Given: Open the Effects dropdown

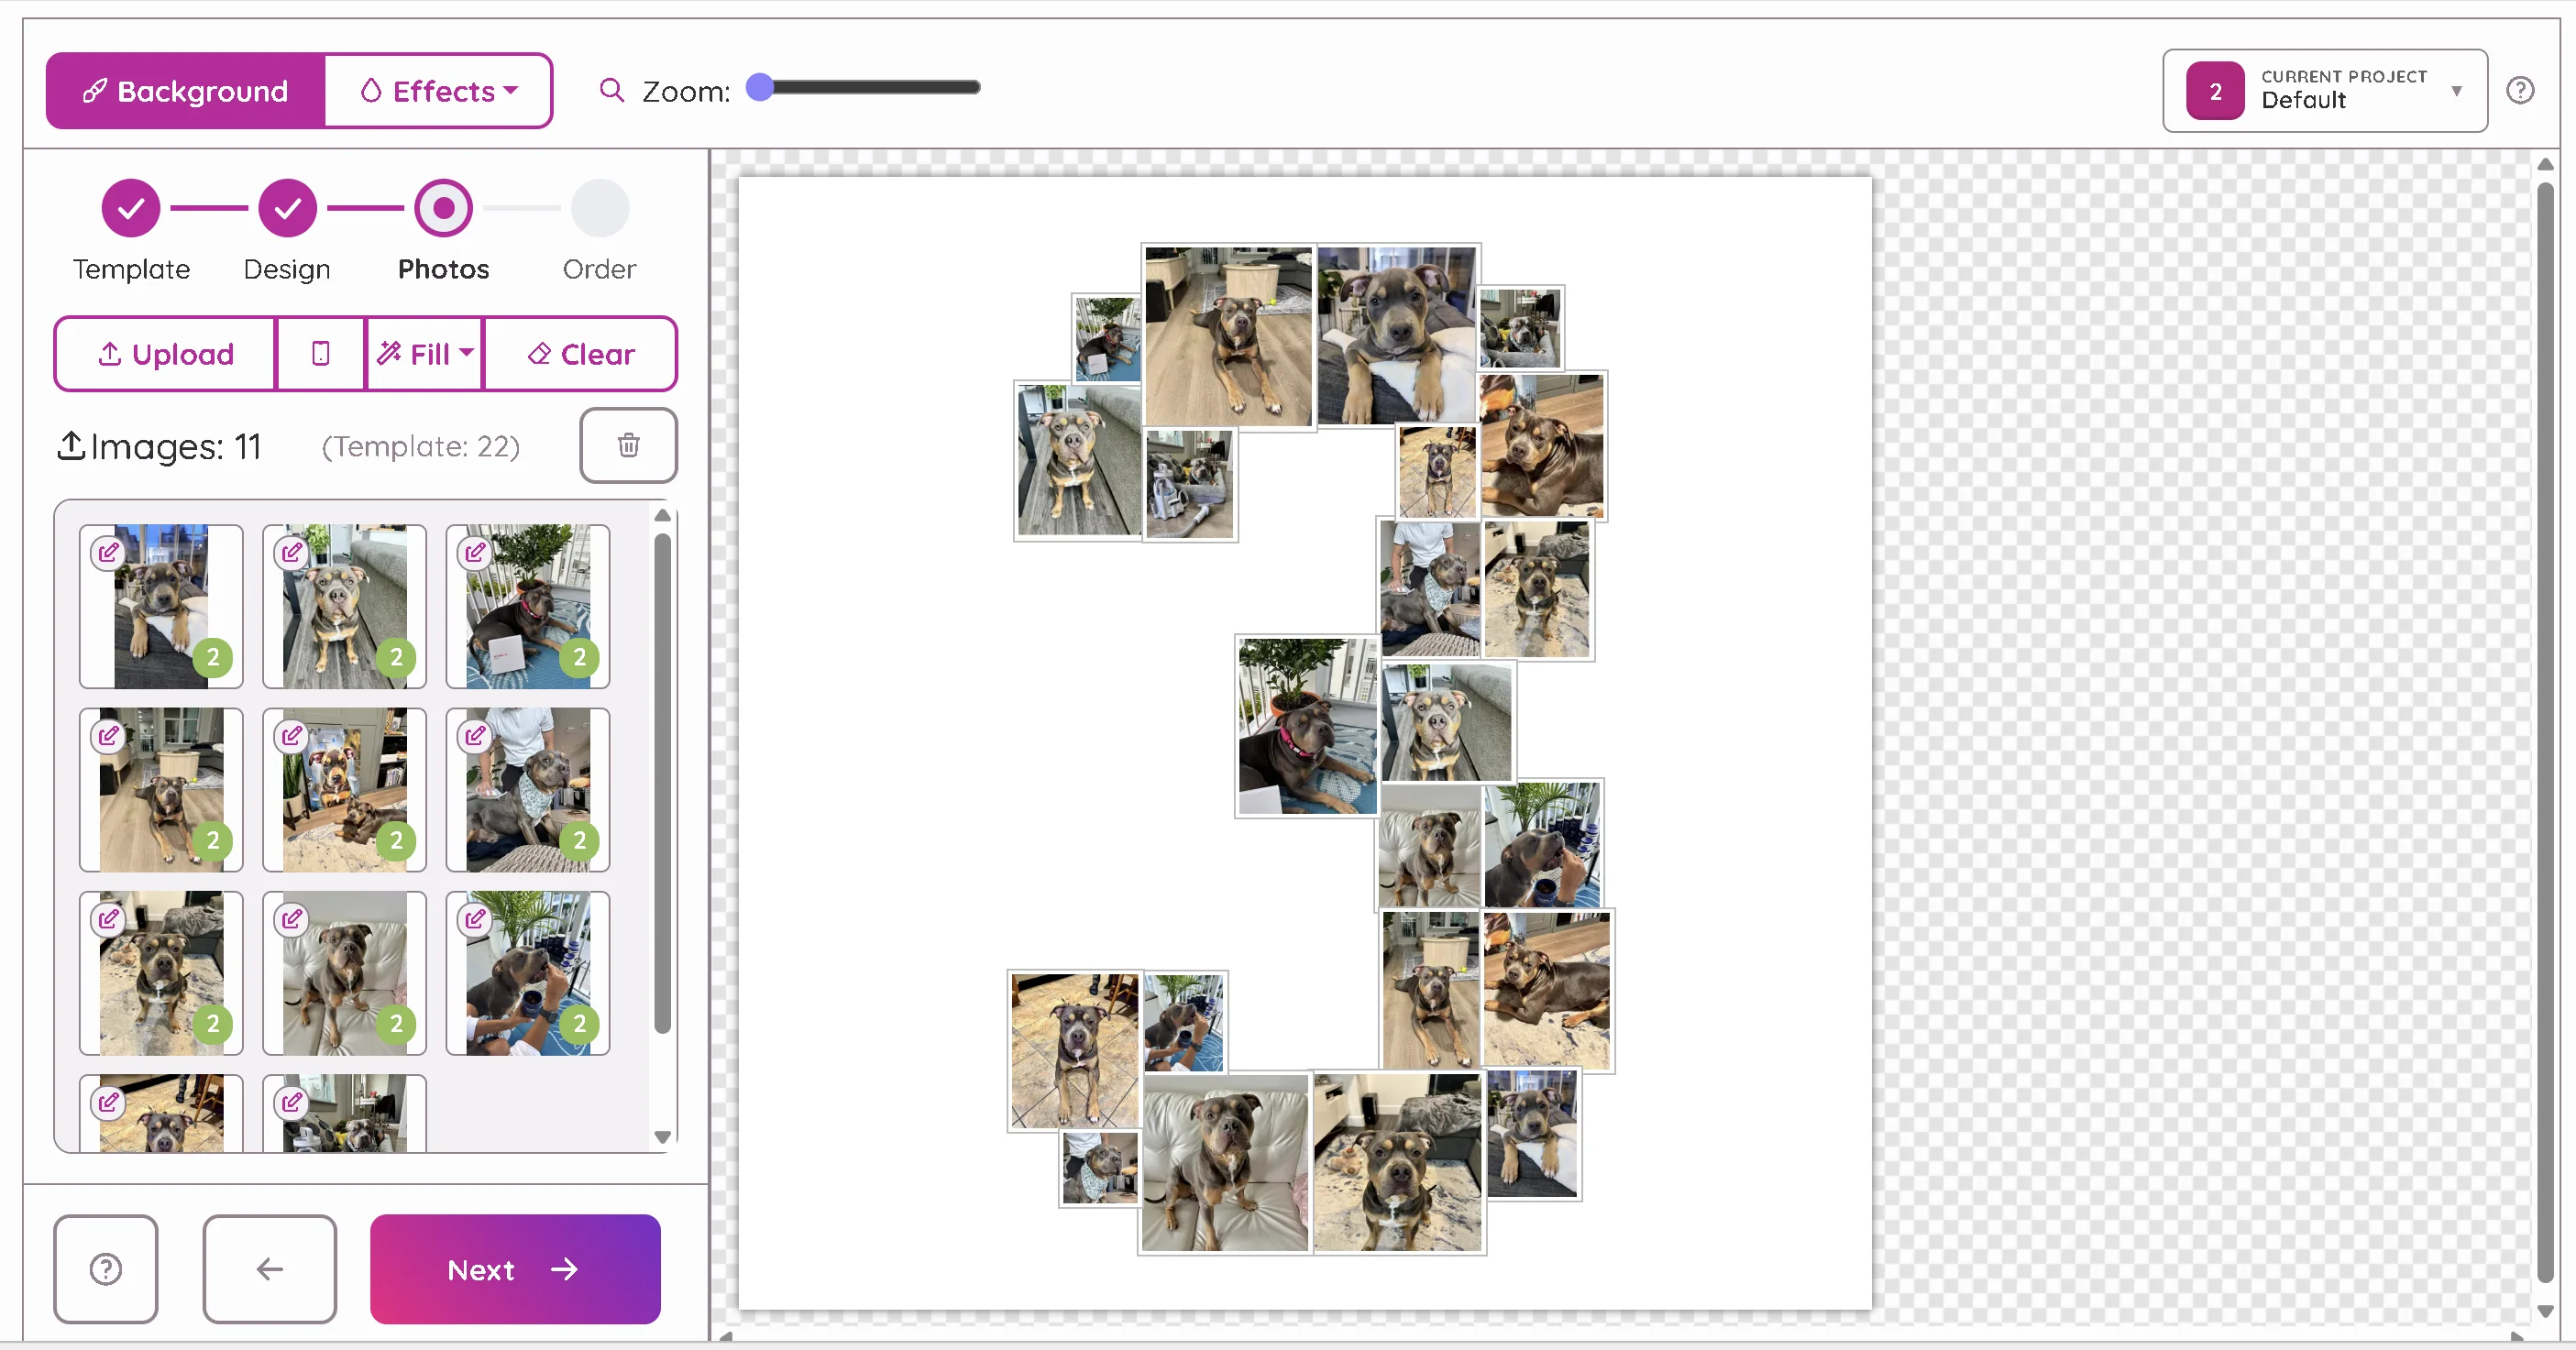Looking at the screenshot, I should [x=438, y=91].
